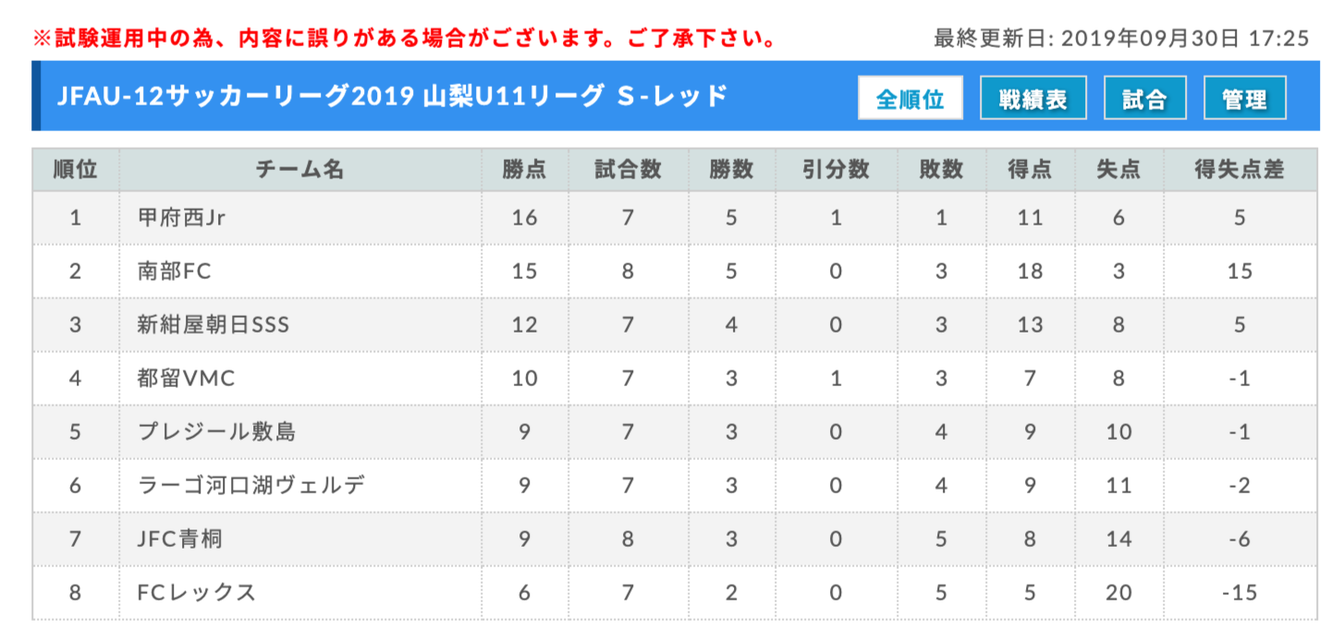This screenshot has width=1344, height=642.
Task: Click the チーム名 column header
Action: tap(300, 170)
